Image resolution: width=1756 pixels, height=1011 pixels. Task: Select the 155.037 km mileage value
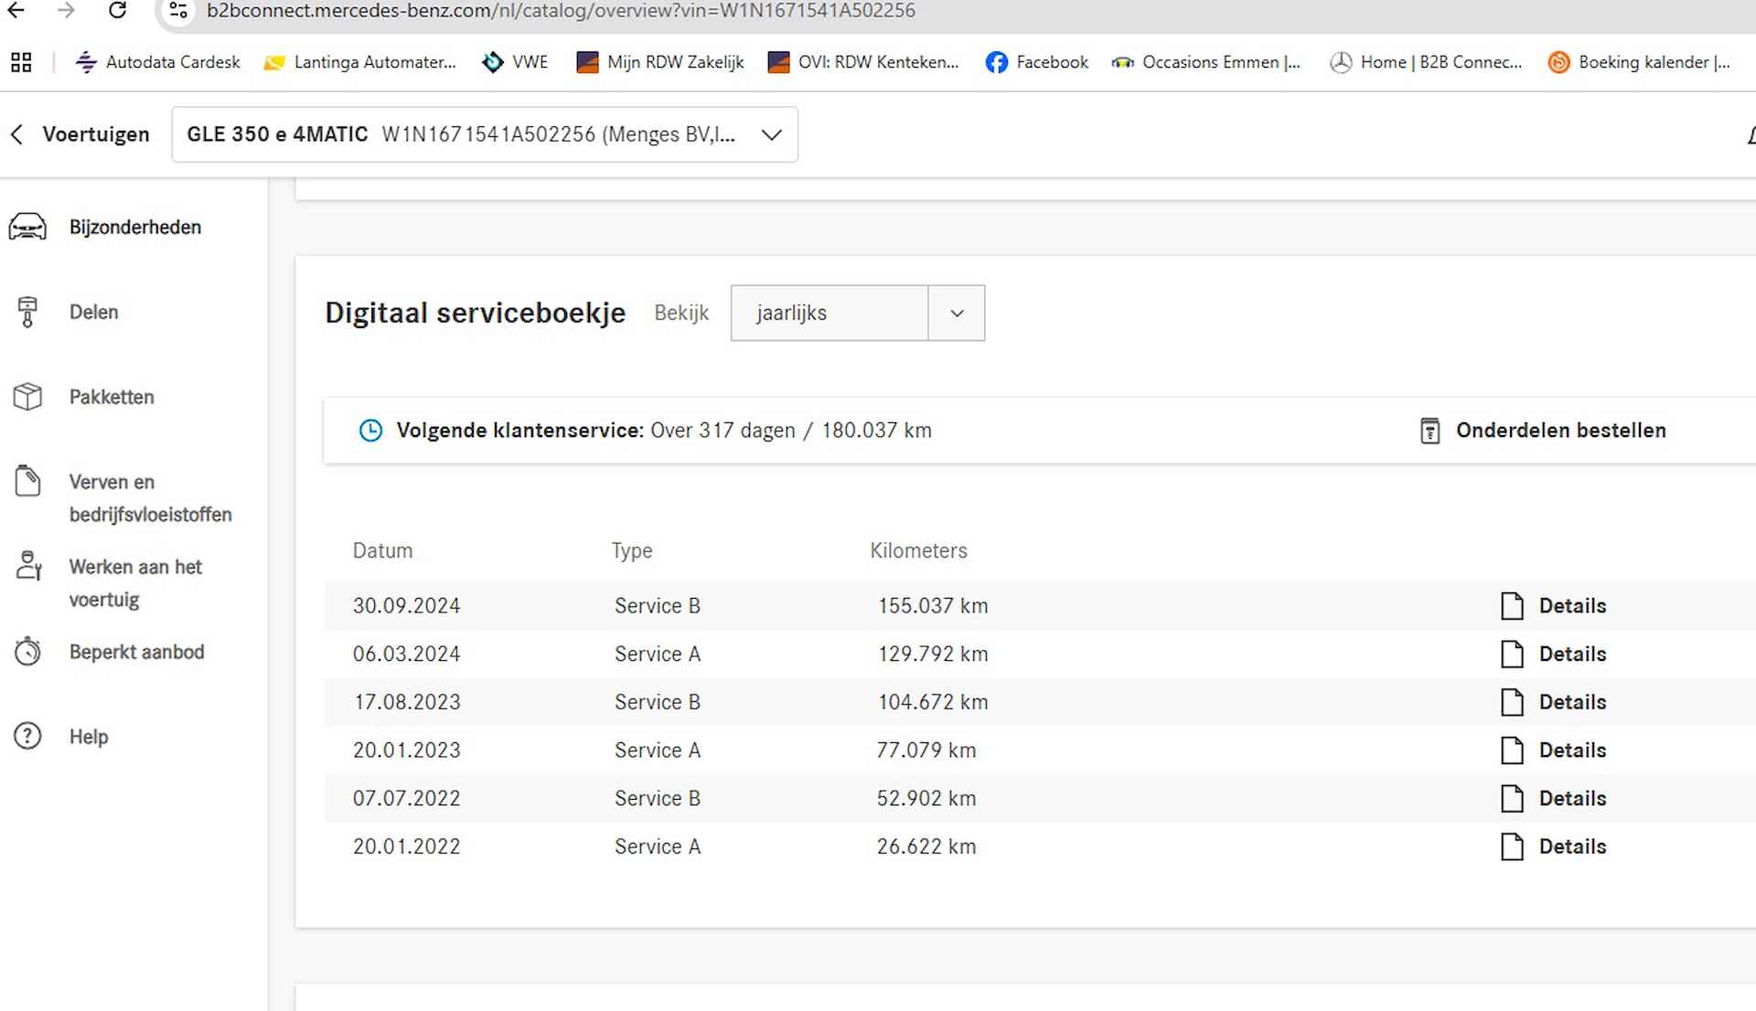(x=933, y=606)
